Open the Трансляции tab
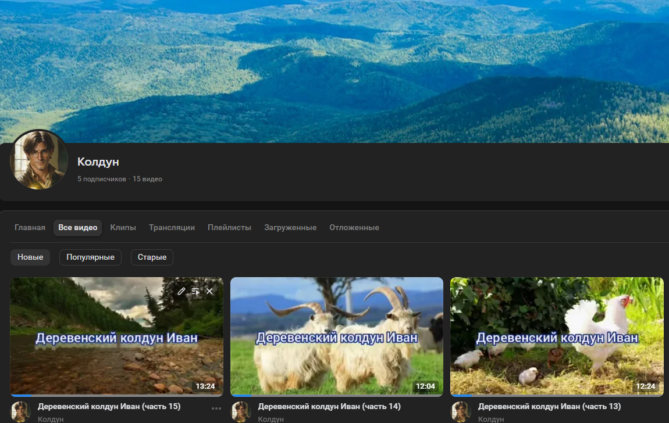This screenshot has height=423, width=669. click(172, 227)
